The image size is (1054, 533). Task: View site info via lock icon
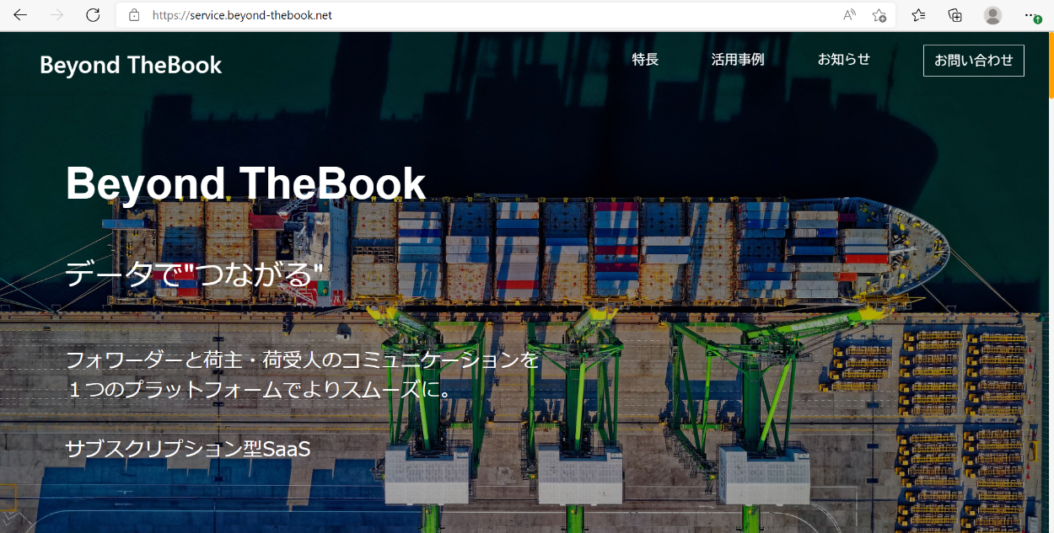click(133, 15)
